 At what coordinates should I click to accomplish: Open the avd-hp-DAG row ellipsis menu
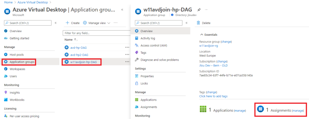point(127,47)
